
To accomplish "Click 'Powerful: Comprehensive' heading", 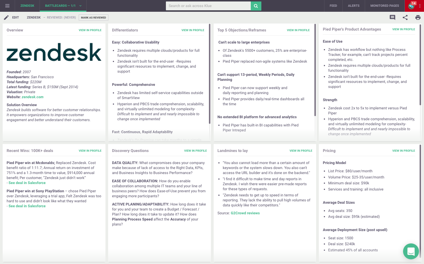I will pos(133,85).
